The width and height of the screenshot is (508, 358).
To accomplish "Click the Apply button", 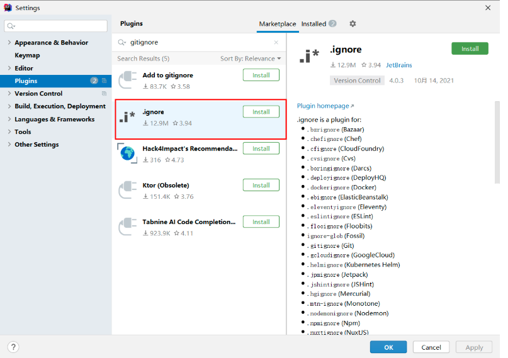I will [474, 347].
